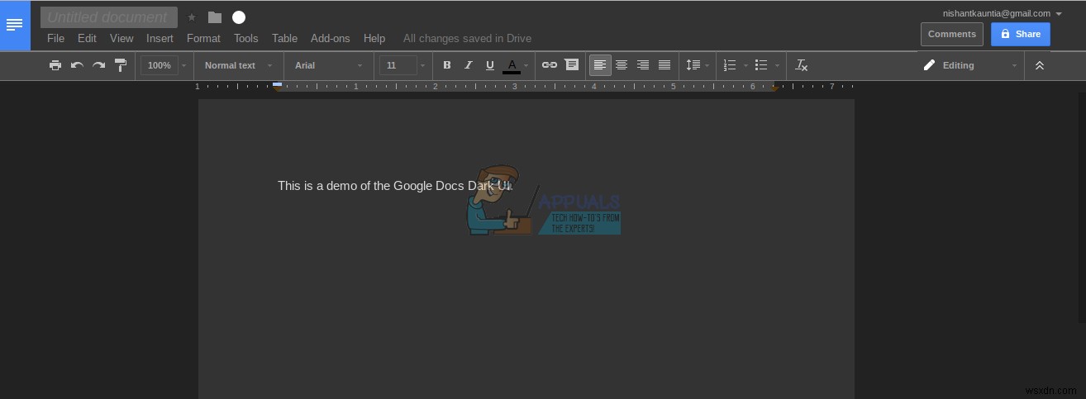Open the Insert menu
1086x399 pixels.
pos(160,38)
